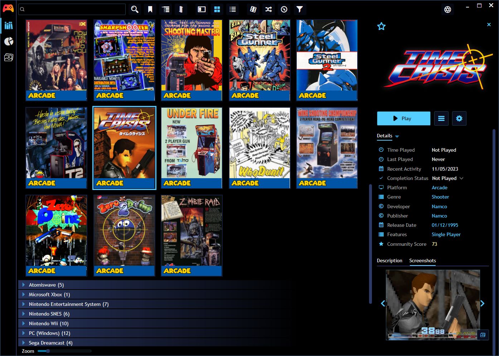The height and width of the screenshot is (356, 499).
Task: Select the Revolution X game cover
Action: (56, 60)
